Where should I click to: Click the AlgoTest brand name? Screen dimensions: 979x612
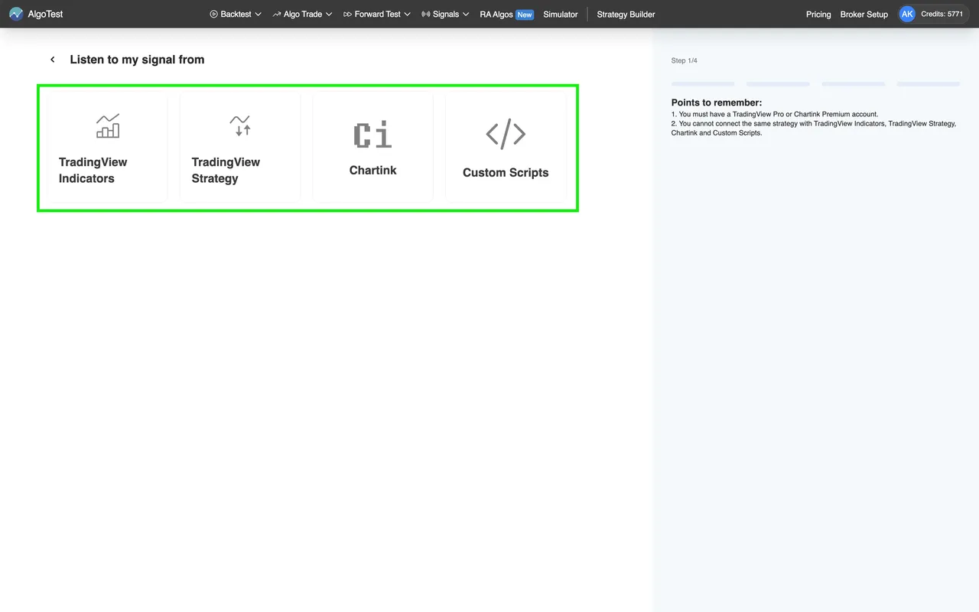[x=45, y=14]
